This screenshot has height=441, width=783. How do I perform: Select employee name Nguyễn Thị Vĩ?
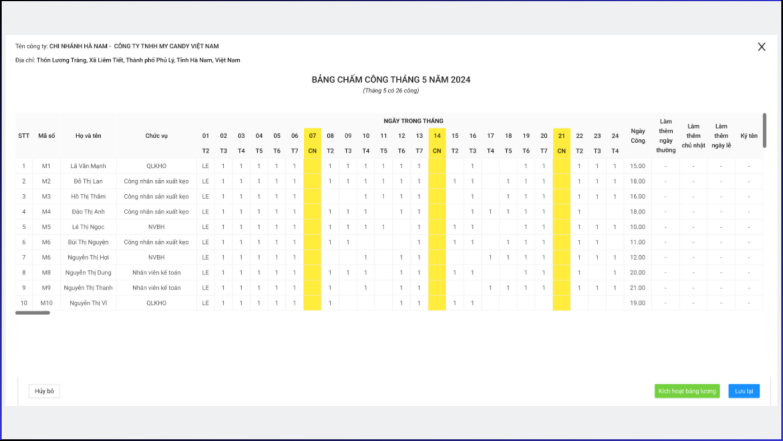point(88,303)
